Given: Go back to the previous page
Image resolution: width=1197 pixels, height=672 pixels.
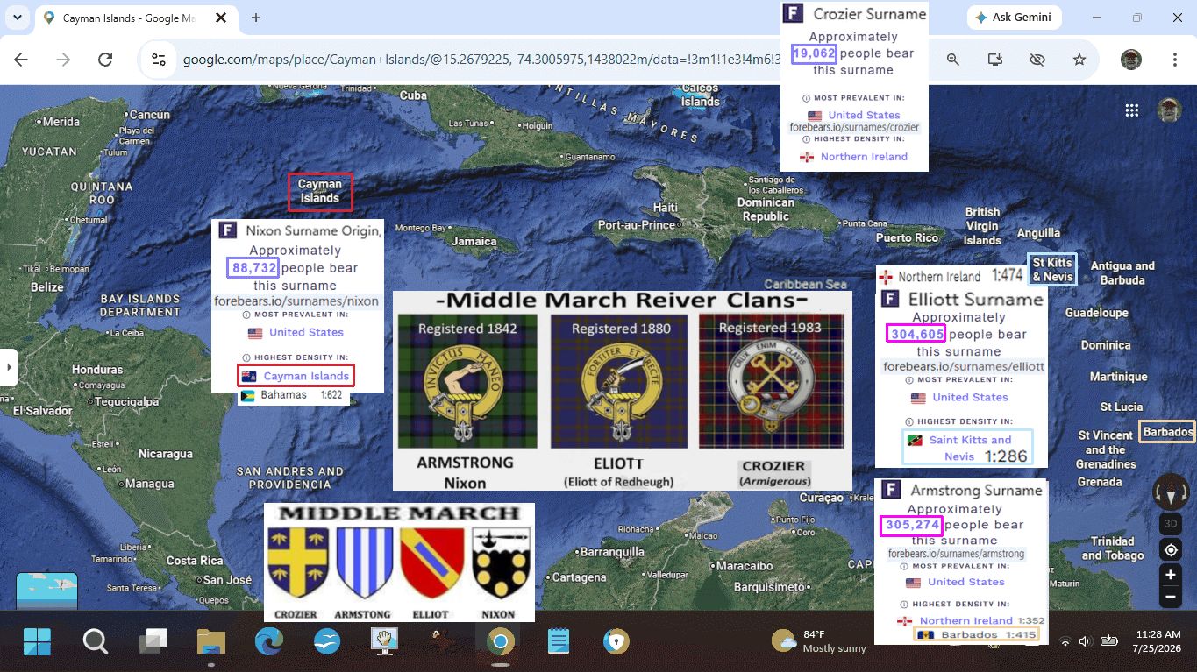Looking at the screenshot, I should pos(21,60).
